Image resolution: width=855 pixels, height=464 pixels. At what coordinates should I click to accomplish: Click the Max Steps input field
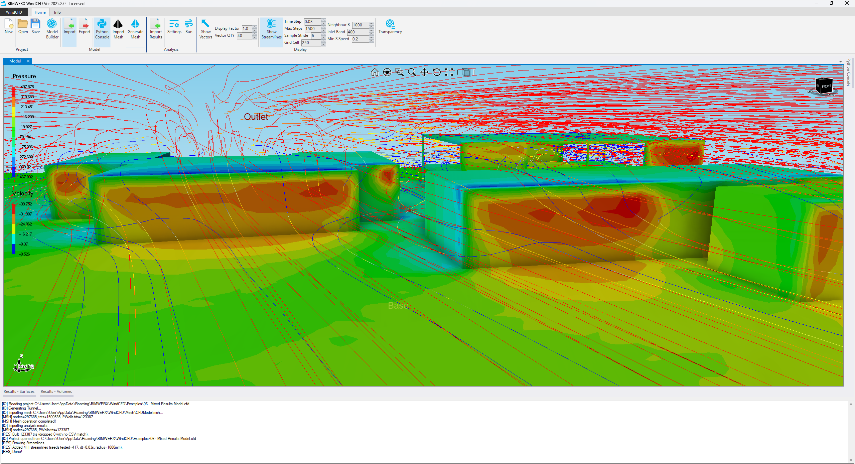[312, 29]
